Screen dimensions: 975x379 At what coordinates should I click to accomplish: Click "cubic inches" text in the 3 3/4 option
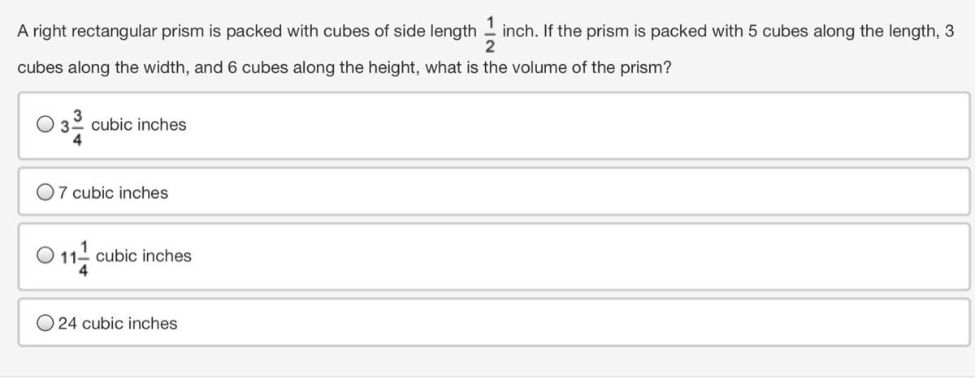pos(139,125)
